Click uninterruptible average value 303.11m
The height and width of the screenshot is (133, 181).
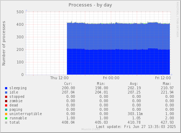coord(135,114)
